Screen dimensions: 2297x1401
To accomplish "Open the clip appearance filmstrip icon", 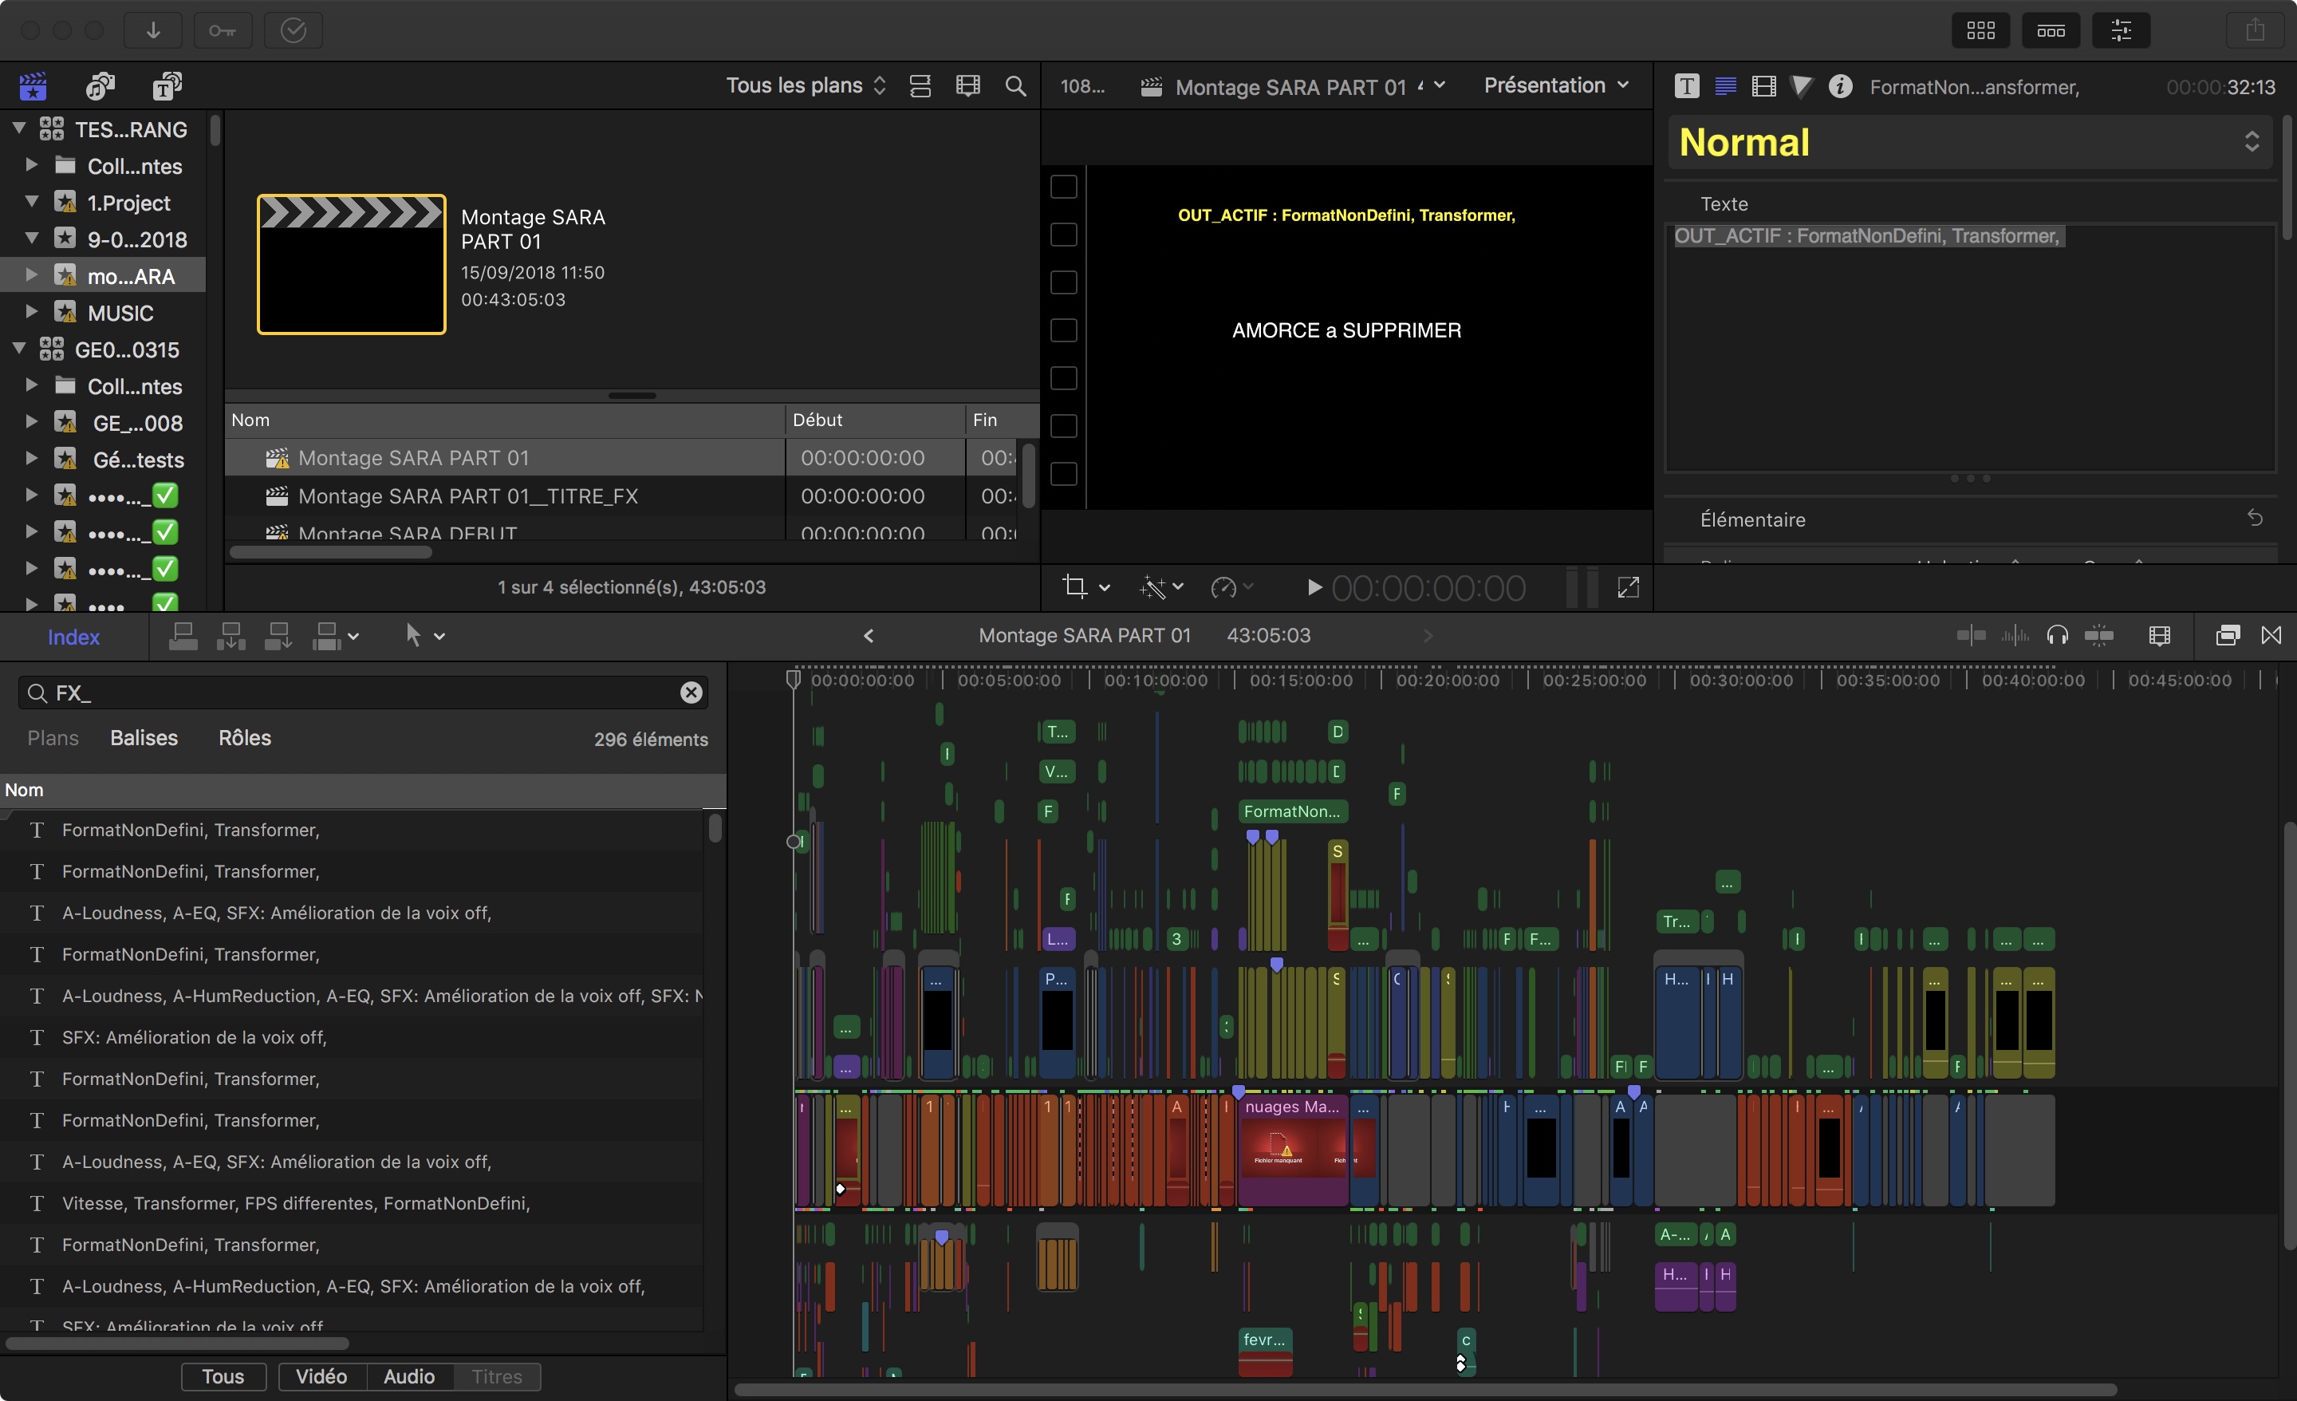I will coord(2159,636).
